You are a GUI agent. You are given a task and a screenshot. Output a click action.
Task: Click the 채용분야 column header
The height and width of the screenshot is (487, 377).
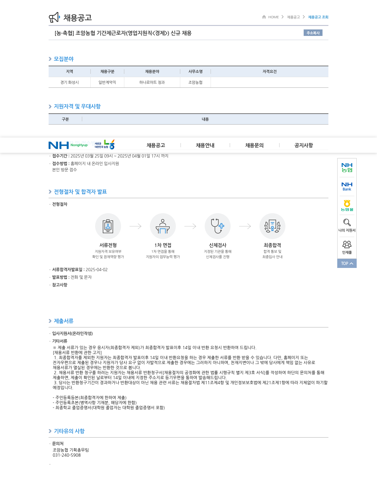[x=152, y=72]
